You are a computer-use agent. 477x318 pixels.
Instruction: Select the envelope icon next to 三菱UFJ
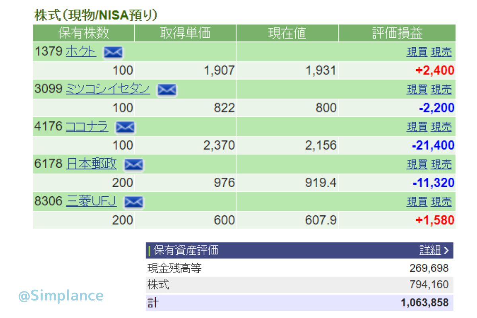(134, 202)
